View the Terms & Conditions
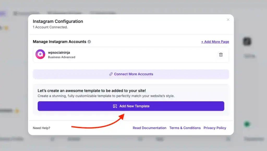This screenshot has height=151, width=267. pos(185,128)
